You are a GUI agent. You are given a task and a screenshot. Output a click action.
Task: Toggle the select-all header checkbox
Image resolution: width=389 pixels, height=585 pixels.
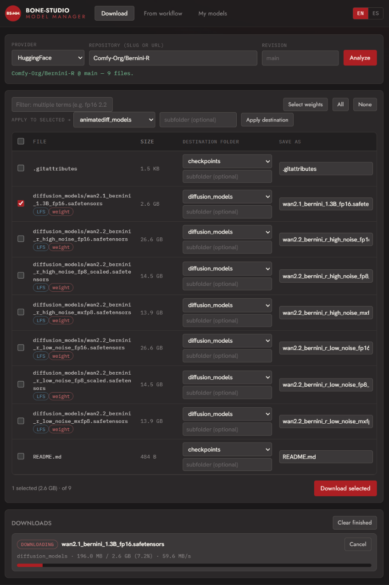tap(21, 141)
